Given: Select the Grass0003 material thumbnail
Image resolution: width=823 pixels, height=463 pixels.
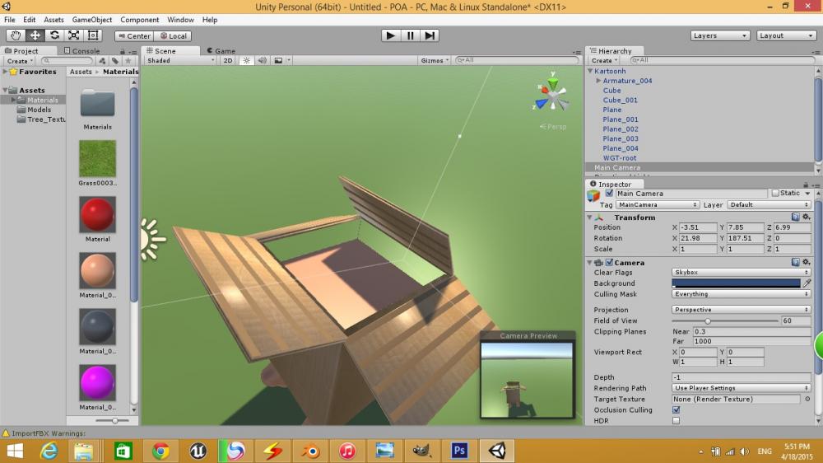Looking at the screenshot, I should (98, 158).
